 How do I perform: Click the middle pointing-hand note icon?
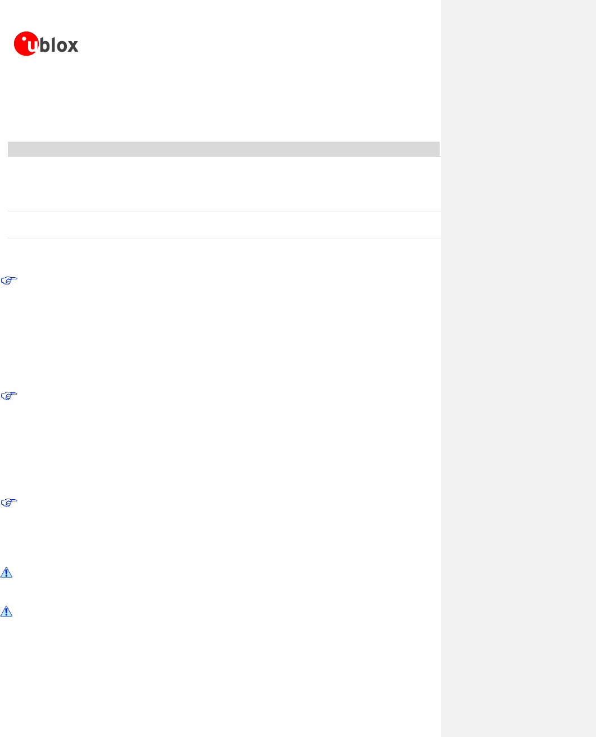point(10,396)
